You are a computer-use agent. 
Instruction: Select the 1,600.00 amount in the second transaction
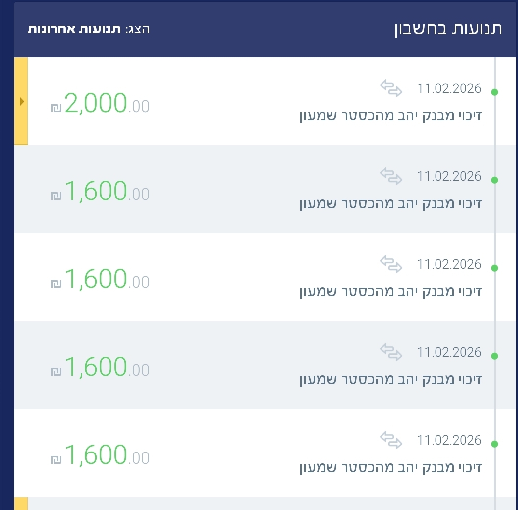(x=107, y=192)
